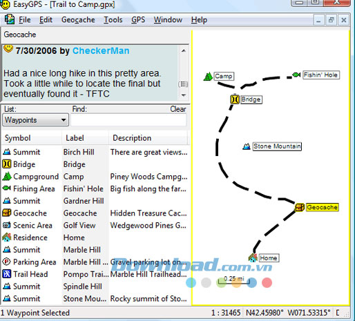Open the Tools menu
Viewport: 355px width, 321px height.
(113, 20)
